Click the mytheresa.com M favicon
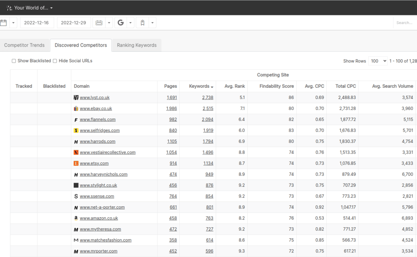417x257 pixels. click(76, 229)
